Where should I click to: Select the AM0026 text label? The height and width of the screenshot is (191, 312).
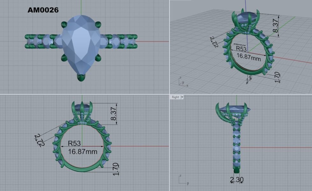click(43, 10)
